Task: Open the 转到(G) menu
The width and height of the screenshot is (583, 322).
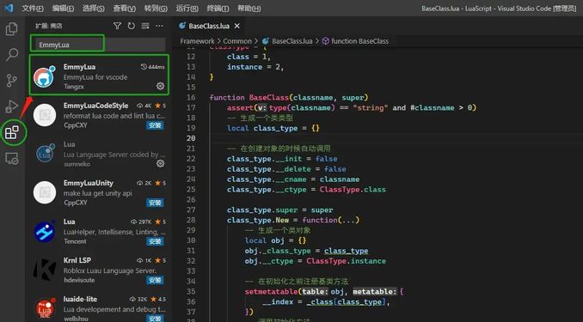Action: coord(156,9)
